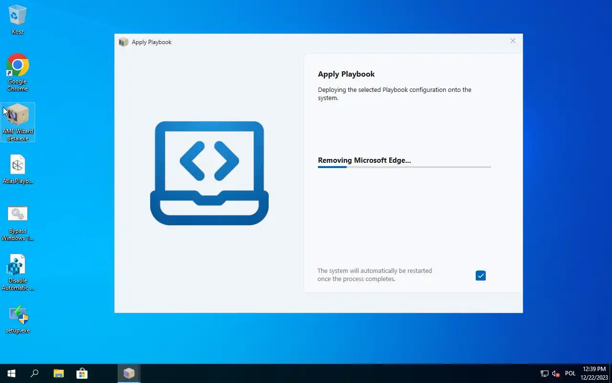Click the AME Wizard title bar icon
The image size is (612, 383).
[x=123, y=42]
